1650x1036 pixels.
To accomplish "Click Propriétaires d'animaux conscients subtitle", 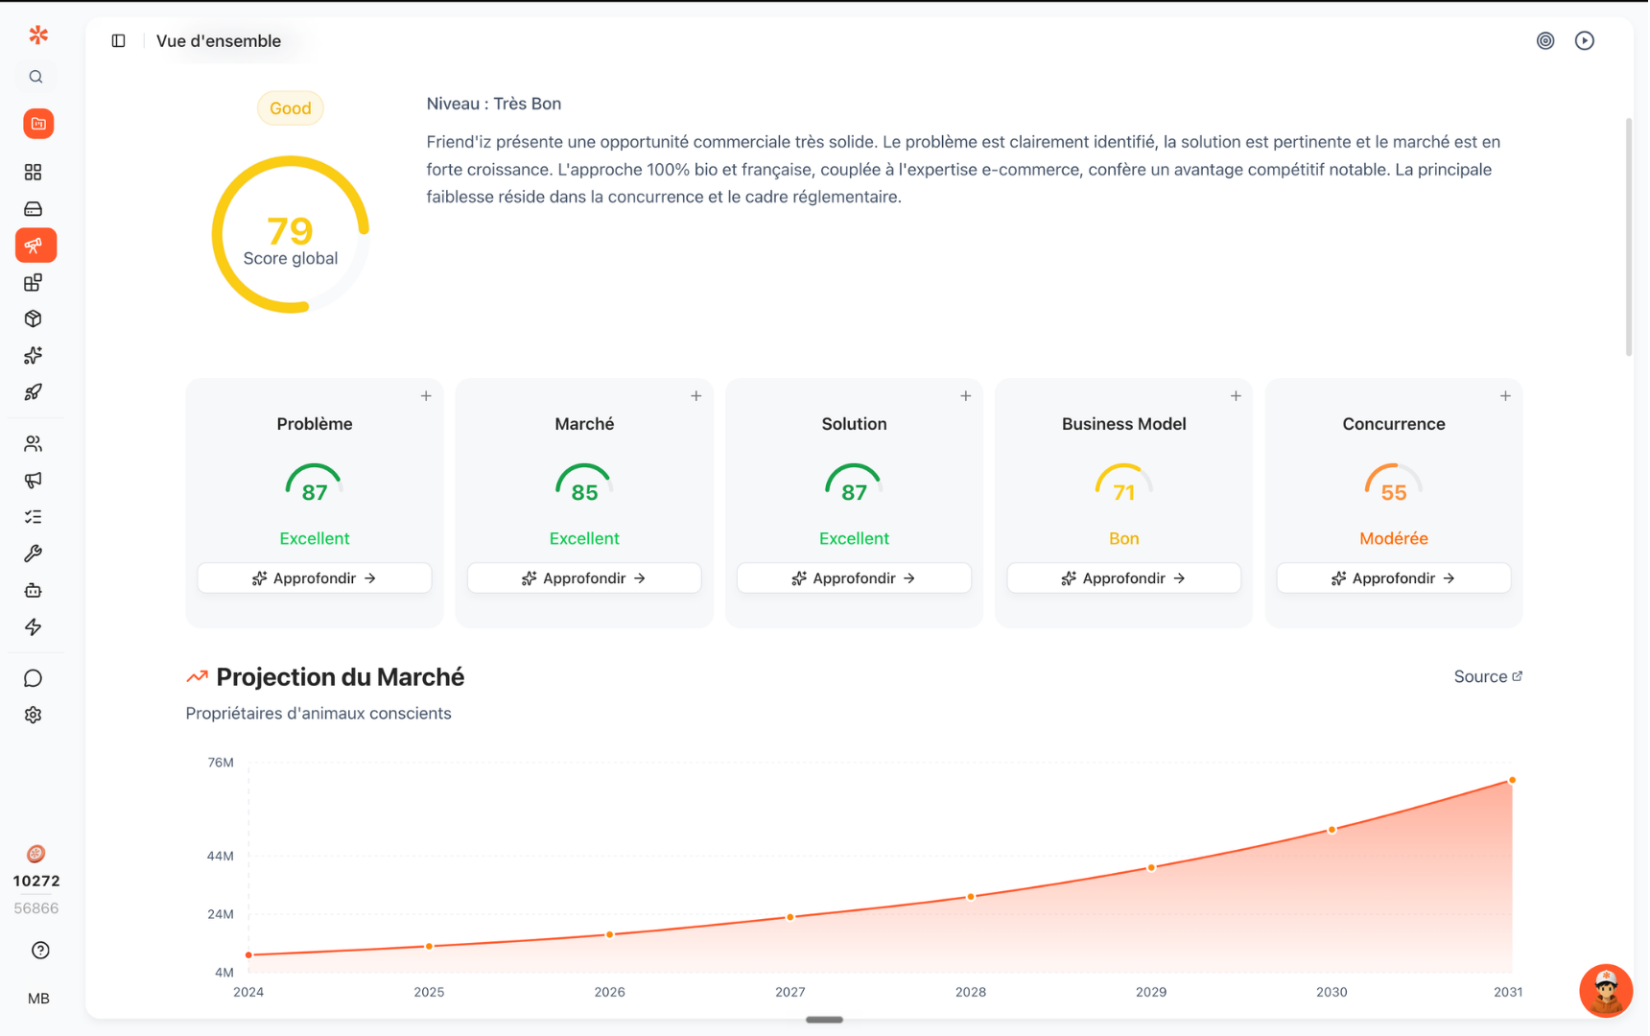I will (318, 714).
